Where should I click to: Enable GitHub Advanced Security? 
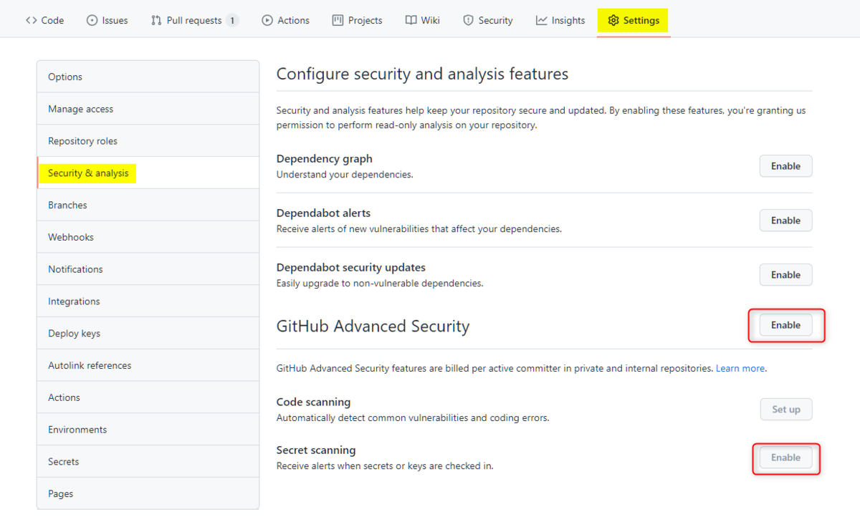(785, 325)
